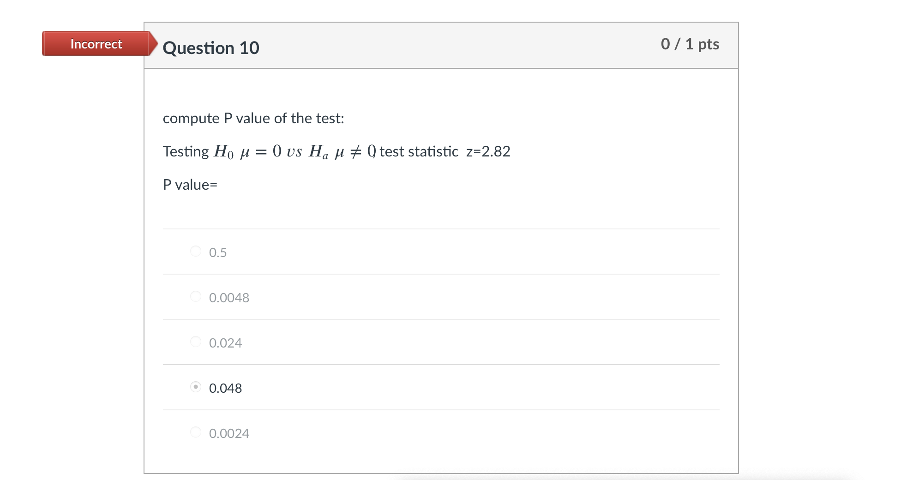The image size is (901, 480).
Task: Click the P value= prompt text
Action: click(x=190, y=184)
